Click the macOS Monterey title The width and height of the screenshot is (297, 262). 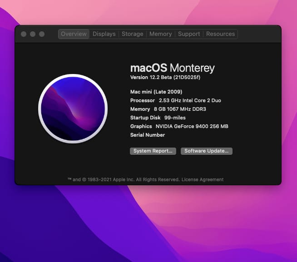click(x=173, y=68)
